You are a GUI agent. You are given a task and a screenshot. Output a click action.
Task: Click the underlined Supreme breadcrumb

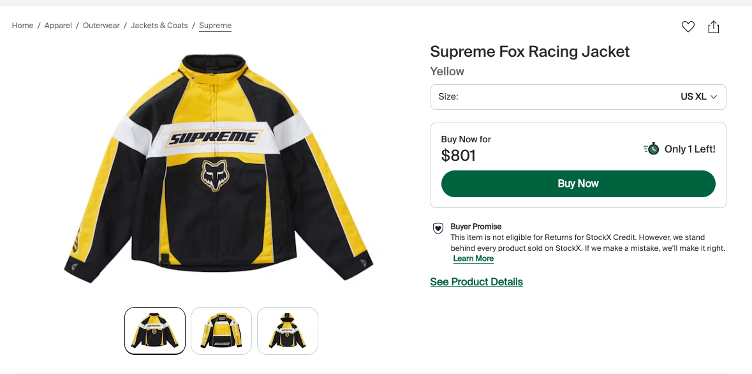pyautogui.click(x=215, y=26)
